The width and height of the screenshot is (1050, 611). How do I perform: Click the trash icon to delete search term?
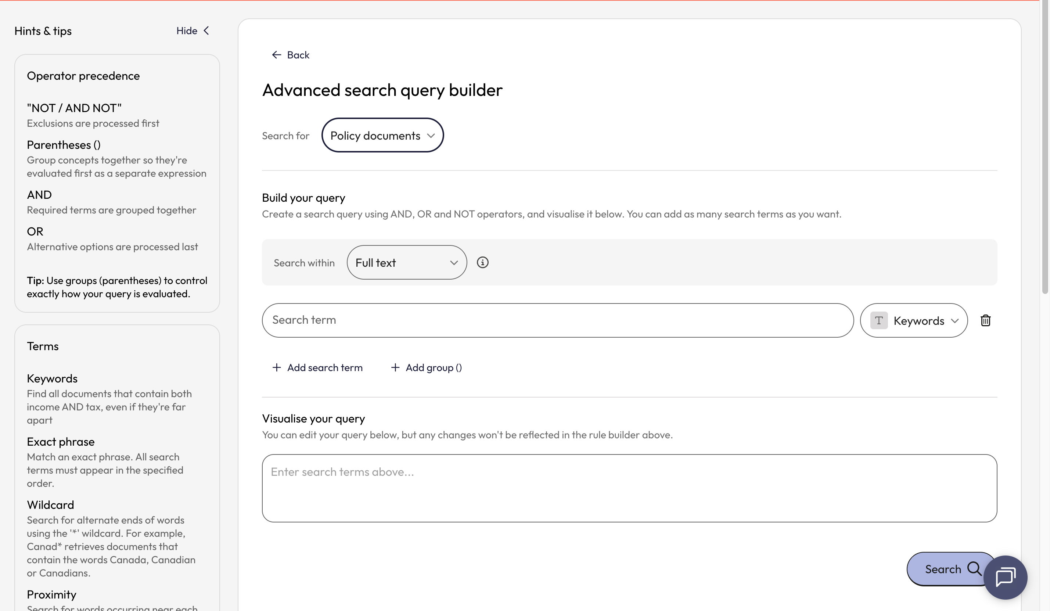click(x=985, y=320)
